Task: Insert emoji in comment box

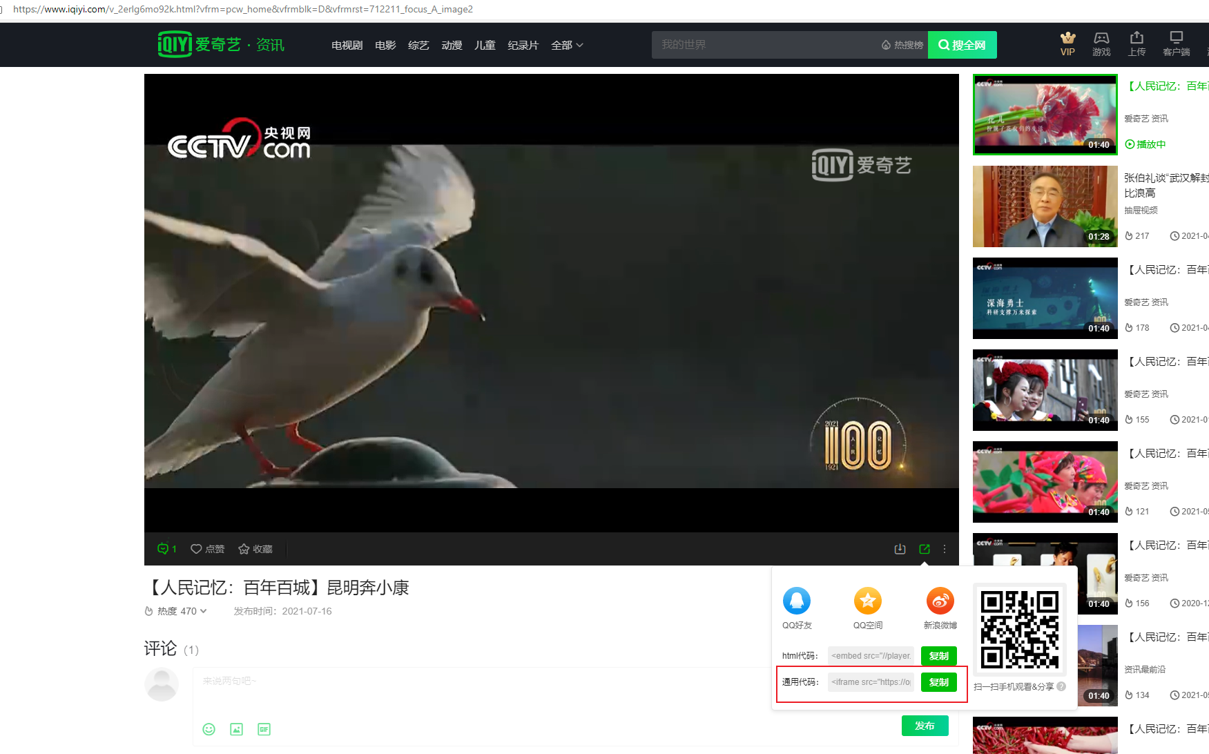Action: point(209,729)
